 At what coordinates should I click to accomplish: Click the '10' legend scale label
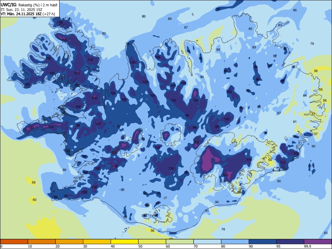click(30, 246)
